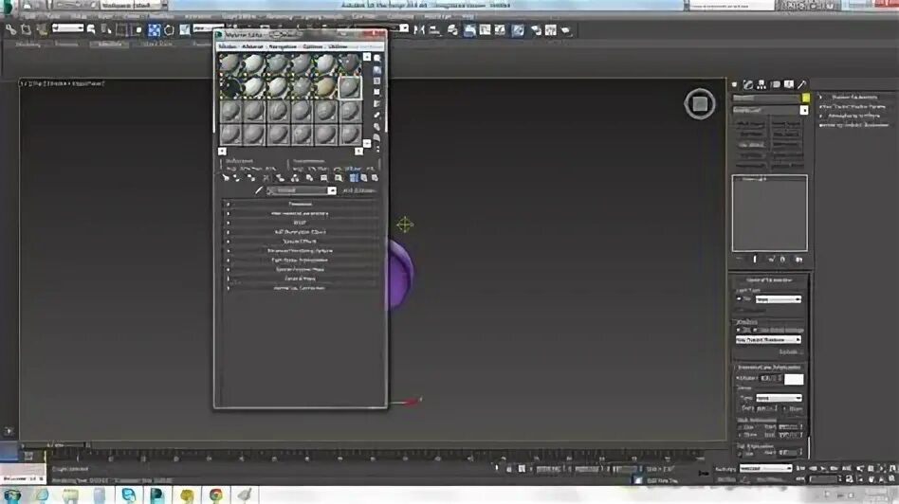Image resolution: width=899 pixels, height=504 pixels.
Task: Open the Curve Editor from main toolbar
Action: 485,29
